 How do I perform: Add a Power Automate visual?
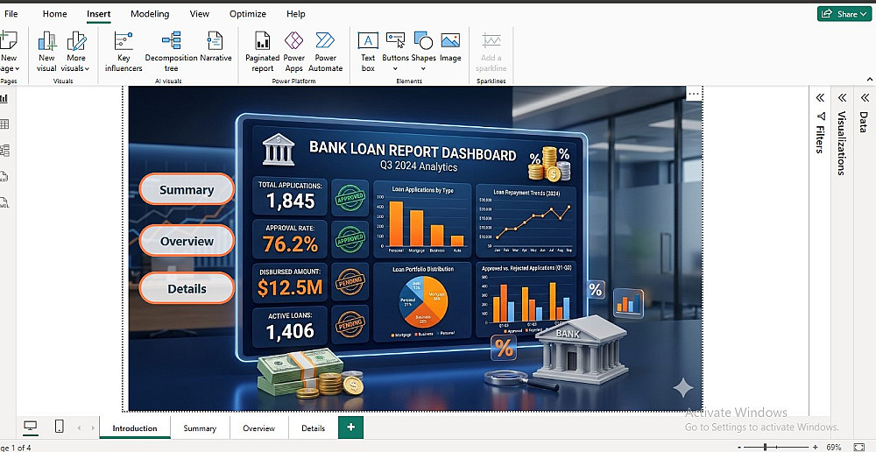325,52
